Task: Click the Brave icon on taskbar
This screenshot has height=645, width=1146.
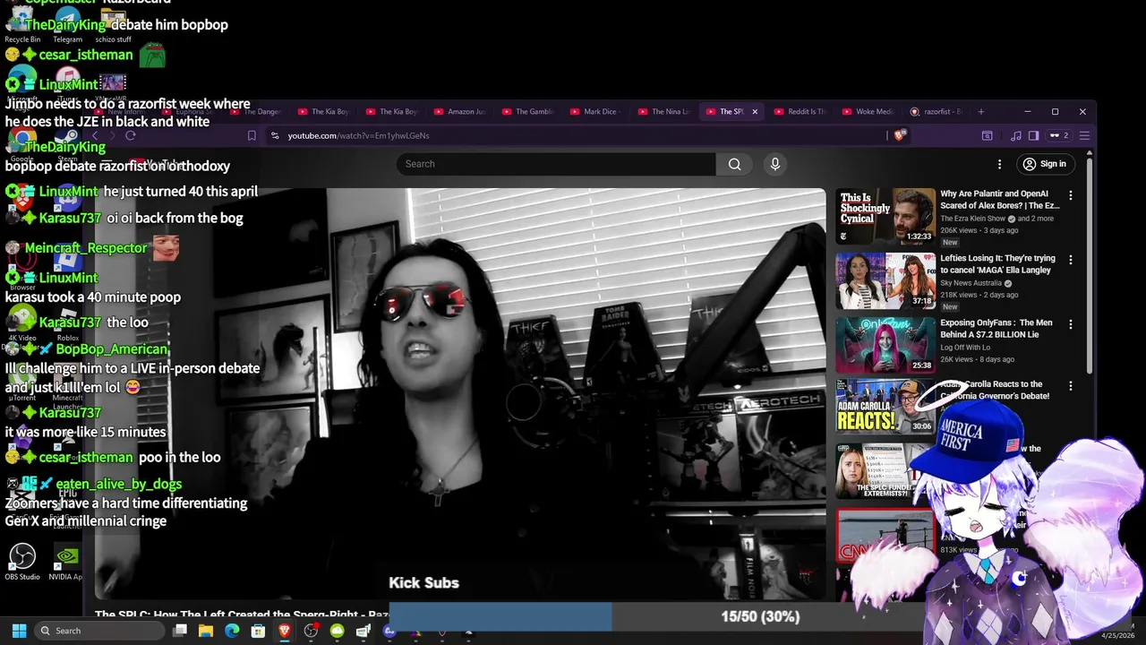Action: point(285,631)
